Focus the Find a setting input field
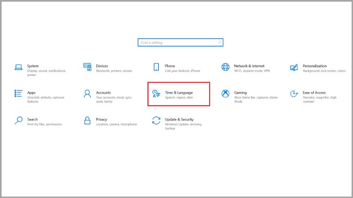353x198 pixels. (x=180, y=42)
